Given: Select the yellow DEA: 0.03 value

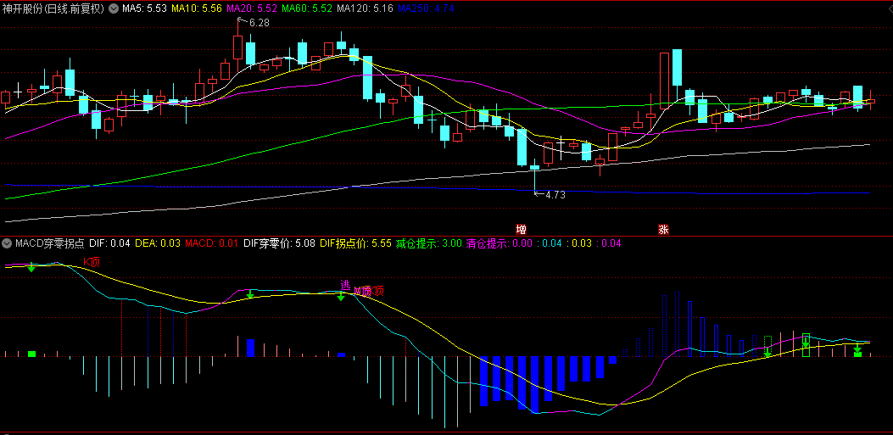Looking at the screenshot, I should [158, 243].
